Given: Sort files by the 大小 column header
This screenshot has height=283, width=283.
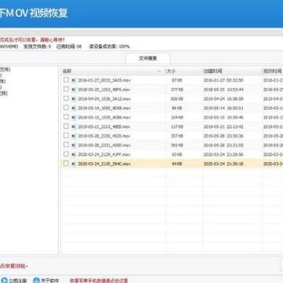Looking at the screenshot, I should coord(183,72).
